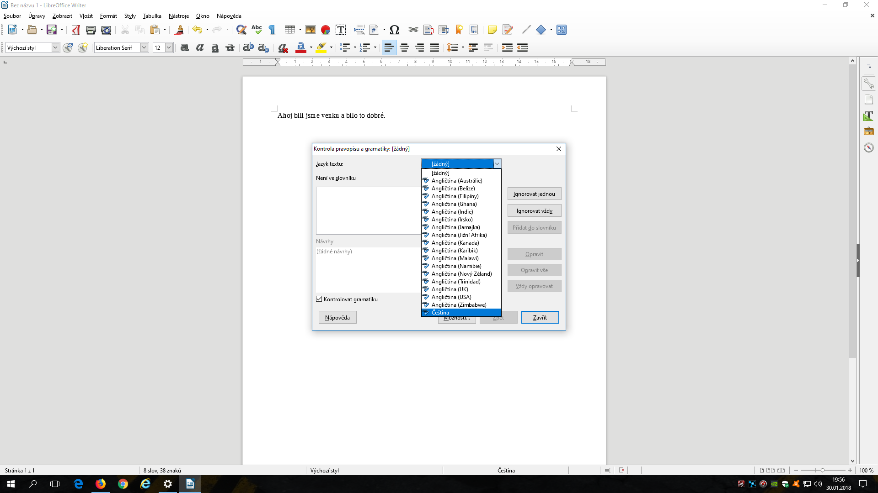Click the Ignorovat jednou button
This screenshot has height=493, width=878.
pos(534,194)
